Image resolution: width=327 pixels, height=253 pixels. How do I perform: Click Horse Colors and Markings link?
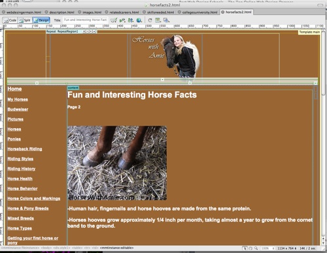coord(34,199)
